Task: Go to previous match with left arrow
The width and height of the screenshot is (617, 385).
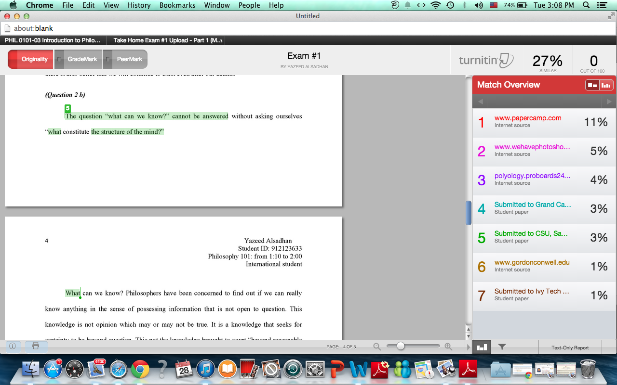Action: coord(480,102)
